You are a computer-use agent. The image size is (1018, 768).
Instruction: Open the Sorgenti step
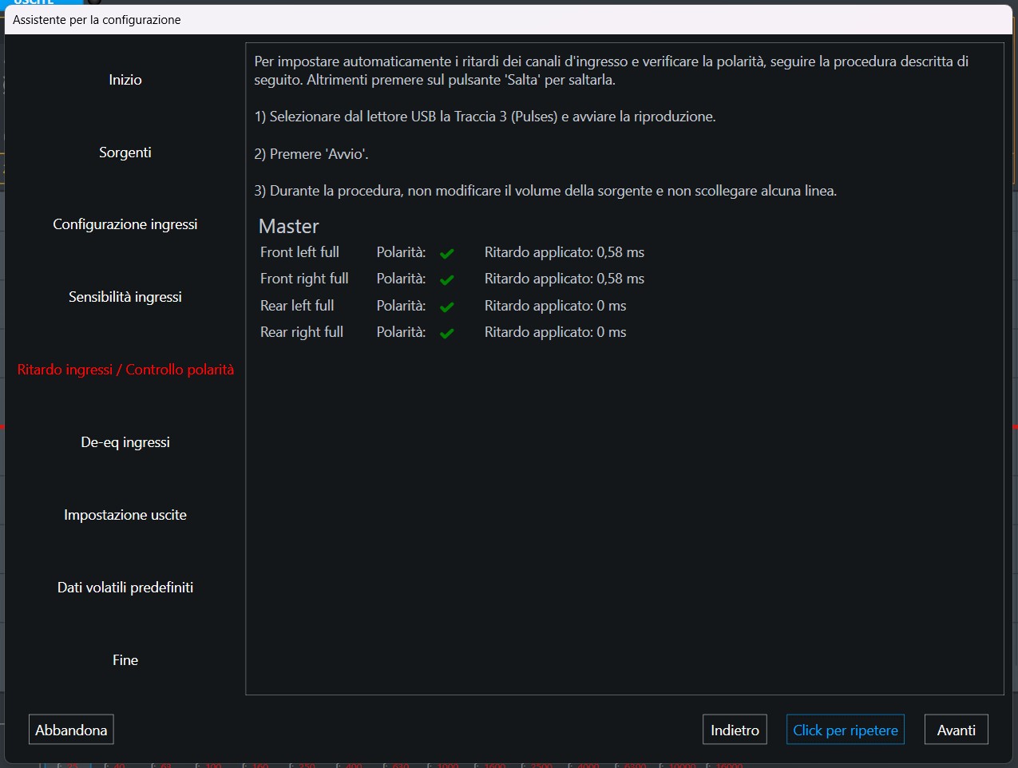click(125, 152)
